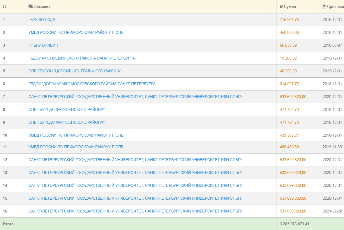Click the Срок исп column header label
Image resolution: width=344 pixels, height=230 pixels.
point(336,7)
